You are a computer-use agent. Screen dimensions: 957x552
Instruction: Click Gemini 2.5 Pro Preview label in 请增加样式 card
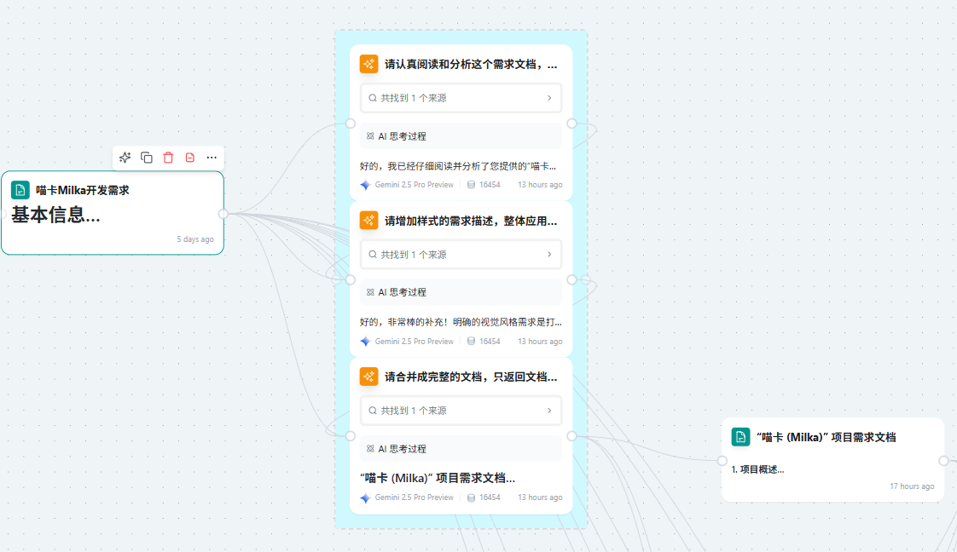tap(414, 342)
